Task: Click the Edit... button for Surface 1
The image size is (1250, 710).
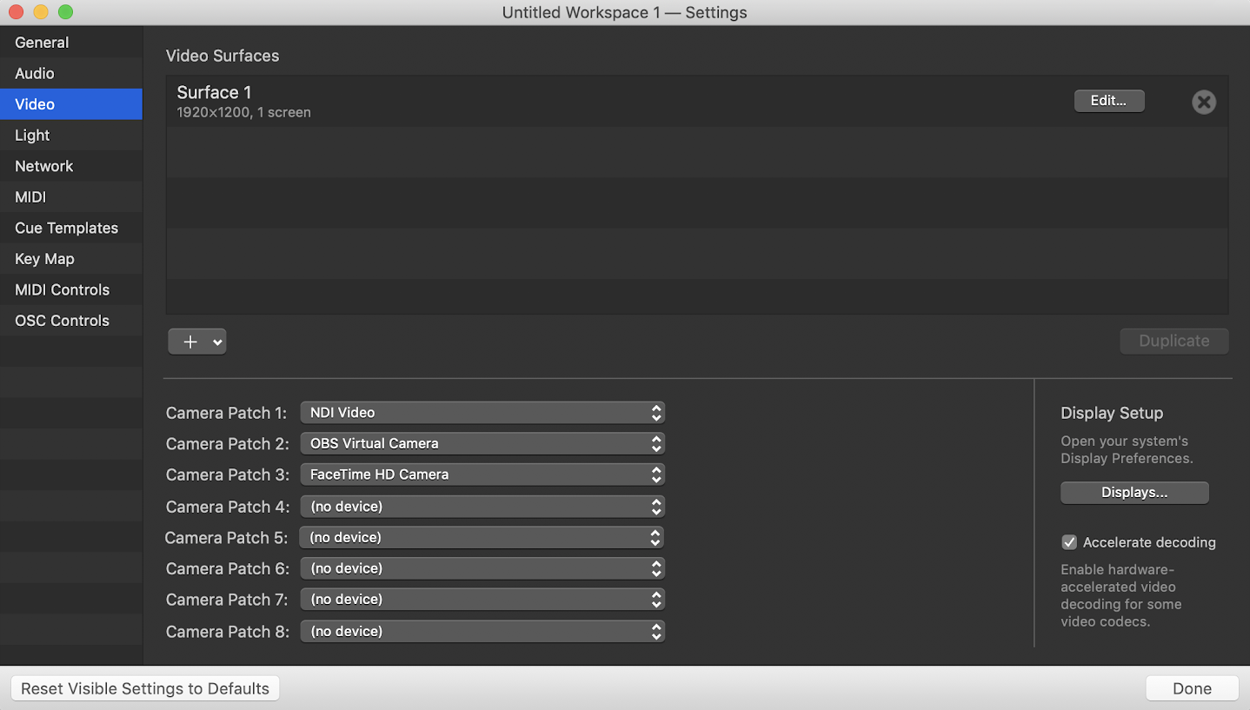Action: pos(1108,101)
